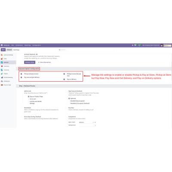Open Point of Sale icon in sidebar
This screenshot has width=172, height=172.
tap(2, 85)
